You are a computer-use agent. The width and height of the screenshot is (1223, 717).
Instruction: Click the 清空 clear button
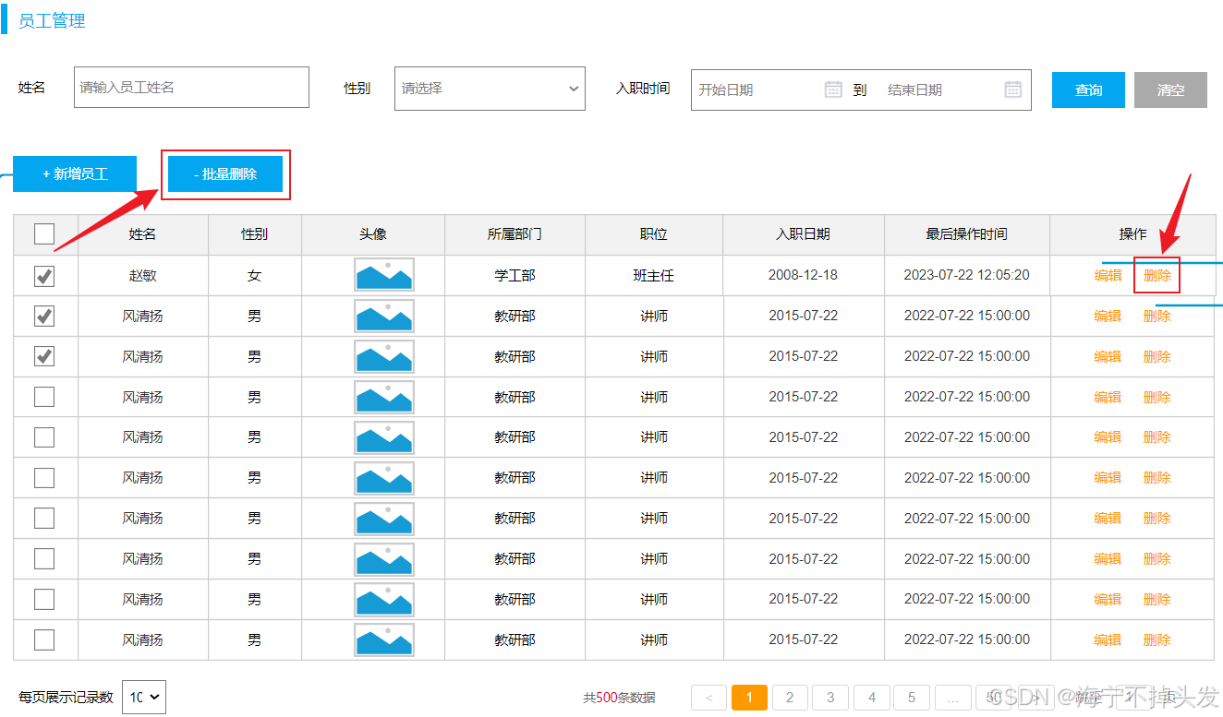(1170, 90)
